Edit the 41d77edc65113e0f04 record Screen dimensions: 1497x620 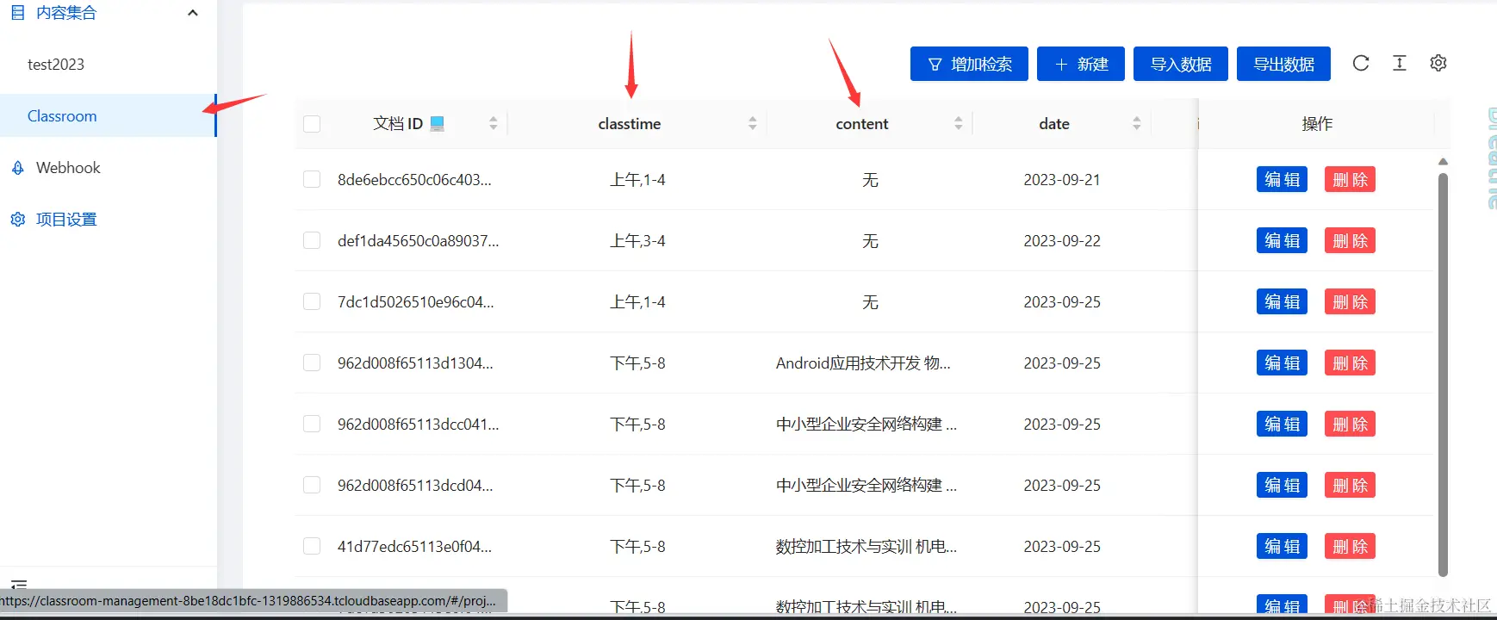tap(1282, 546)
